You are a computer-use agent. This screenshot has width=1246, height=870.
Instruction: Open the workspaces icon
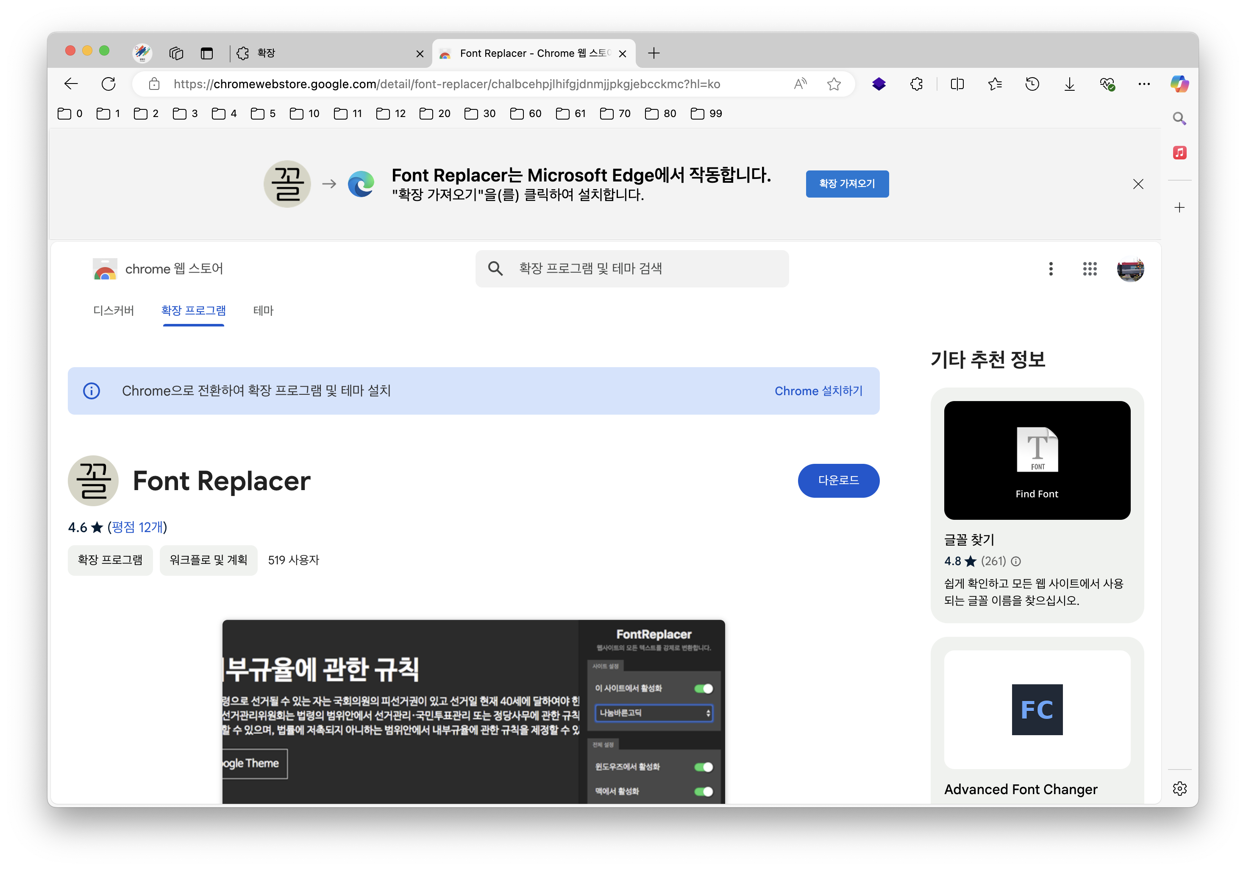point(176,53)
